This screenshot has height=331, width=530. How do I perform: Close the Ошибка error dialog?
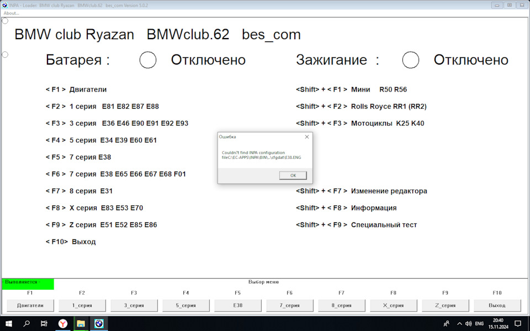(x=306, y=137)
